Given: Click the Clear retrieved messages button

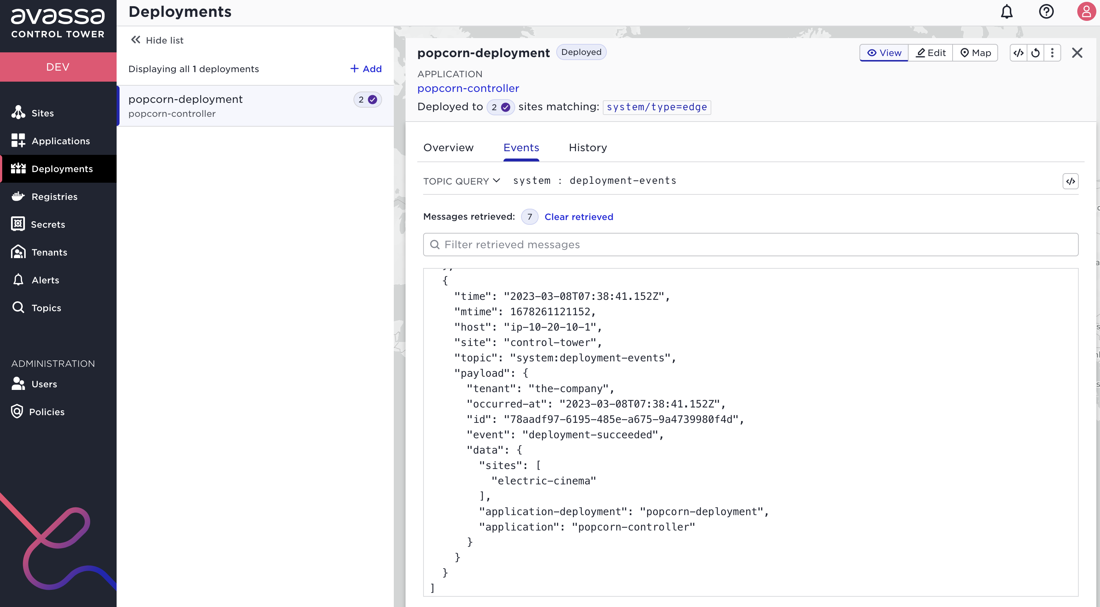Looking at the screenshot, I should coord(579,217).
